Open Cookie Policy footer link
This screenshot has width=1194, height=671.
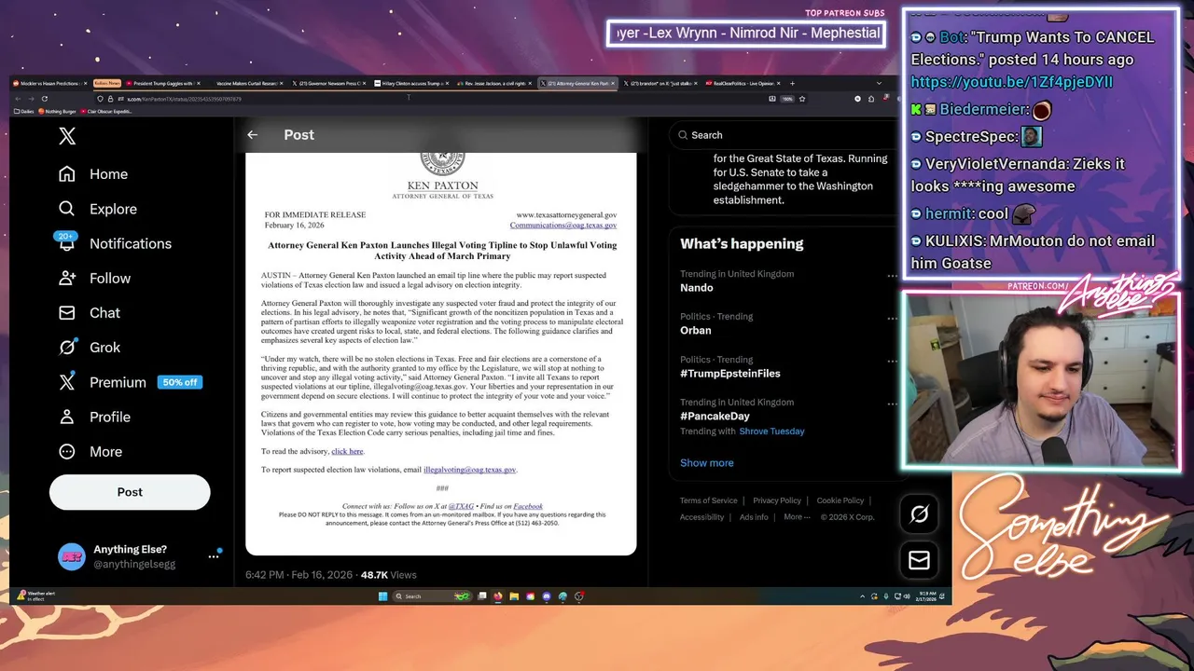840,500
